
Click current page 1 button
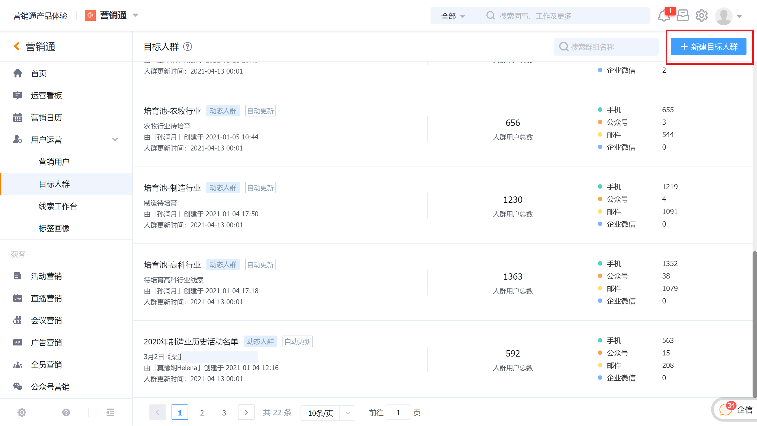click(180, 412)
